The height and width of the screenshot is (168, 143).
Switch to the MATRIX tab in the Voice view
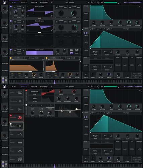click(x=34, y=2)
